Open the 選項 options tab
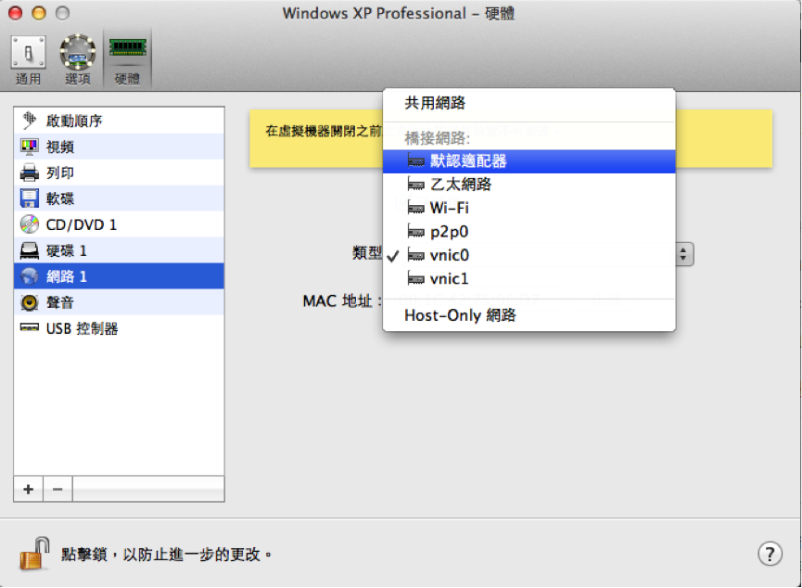This screenshot has width=802, height=588. [78, 60]
